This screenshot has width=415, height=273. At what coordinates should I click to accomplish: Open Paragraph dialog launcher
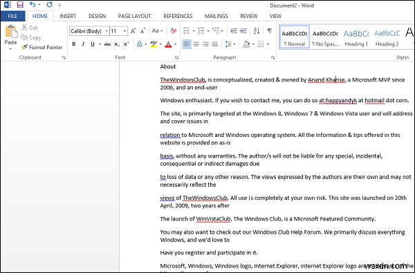pyautogui.click(x=273, y=57)
